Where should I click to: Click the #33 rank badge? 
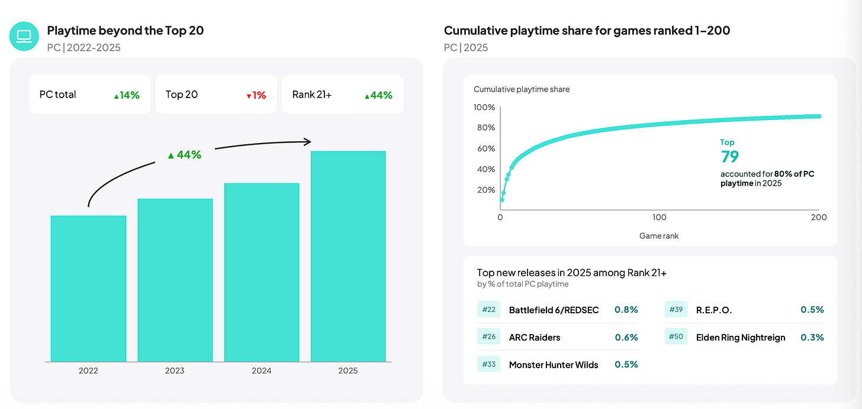pos(488,364)
